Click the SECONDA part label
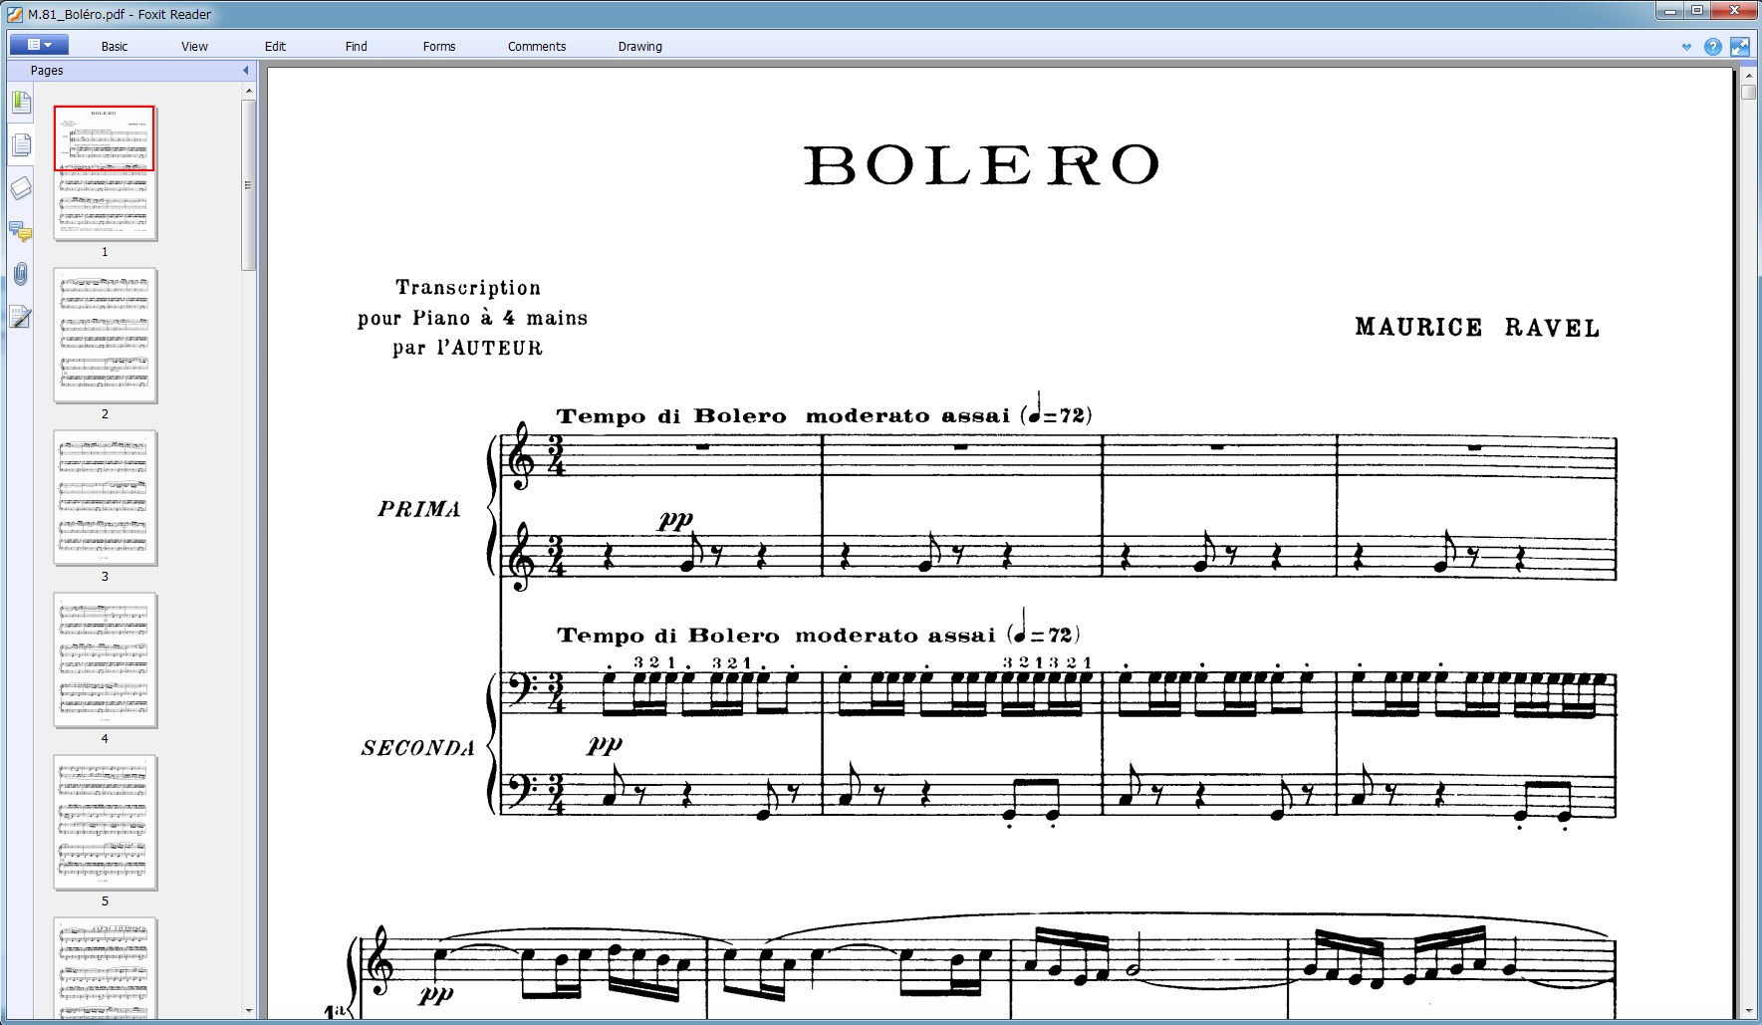This screenshot has height=1025, width=1762. coord(418,748)
